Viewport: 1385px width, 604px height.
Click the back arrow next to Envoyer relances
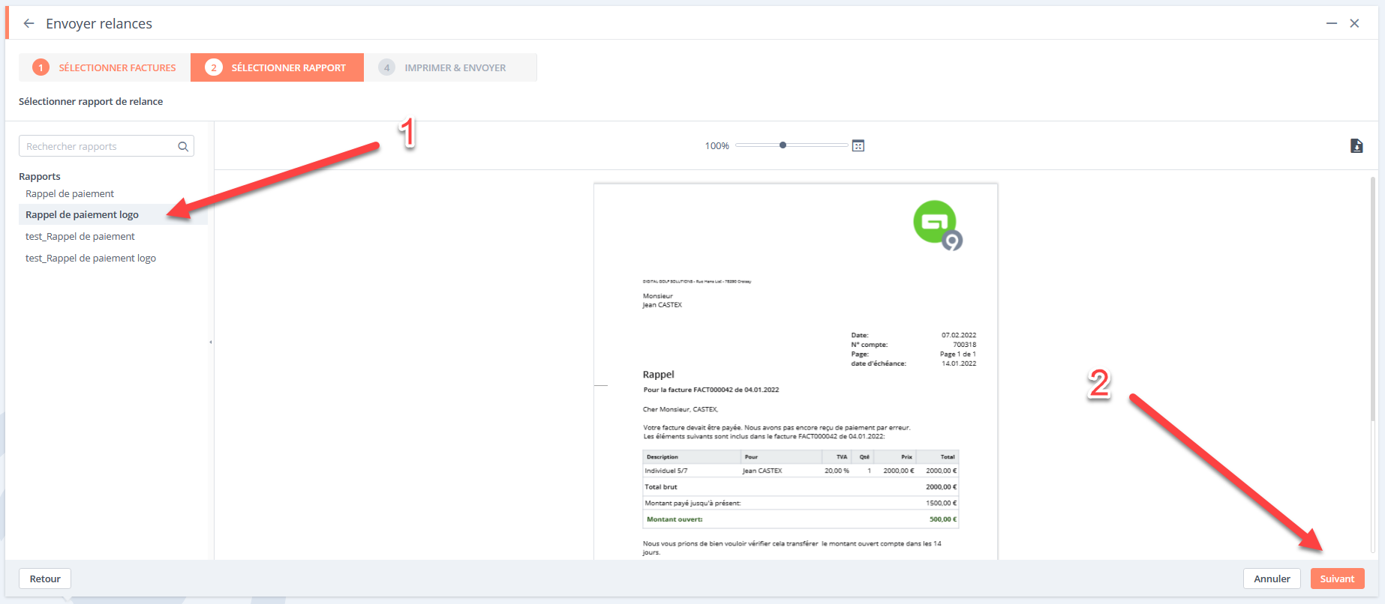(x=29, y=23)
